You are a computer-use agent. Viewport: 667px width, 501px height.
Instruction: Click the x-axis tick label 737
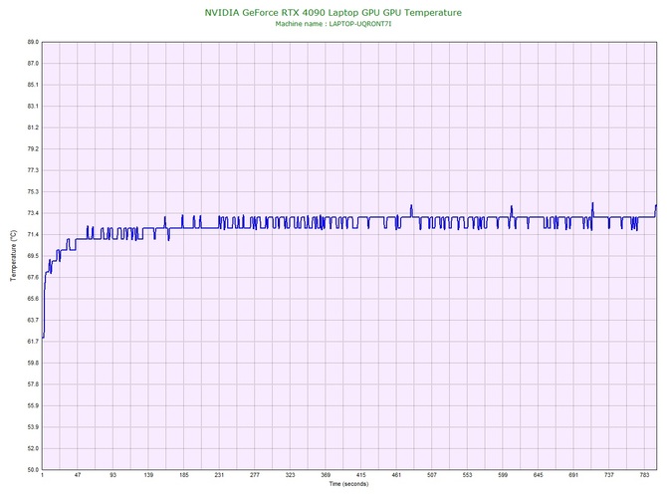pos(609,475)
